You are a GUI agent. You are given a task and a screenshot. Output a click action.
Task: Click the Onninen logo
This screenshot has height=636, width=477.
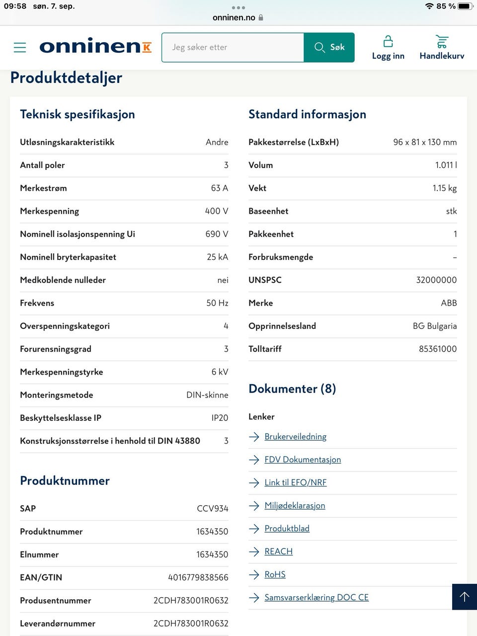click(x=95, y=47)
